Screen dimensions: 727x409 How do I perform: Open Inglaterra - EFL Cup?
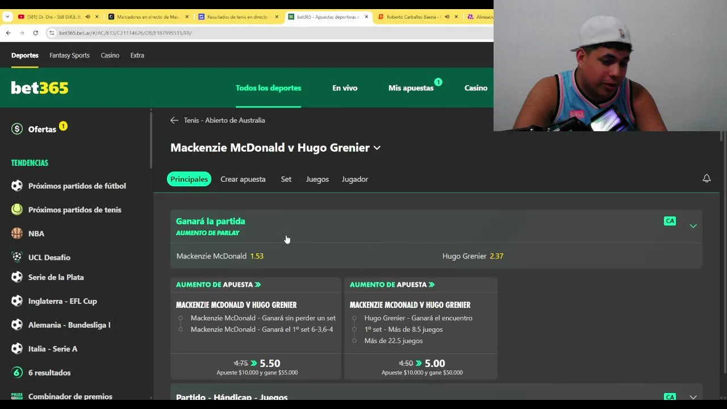click(x=62, y=301)
